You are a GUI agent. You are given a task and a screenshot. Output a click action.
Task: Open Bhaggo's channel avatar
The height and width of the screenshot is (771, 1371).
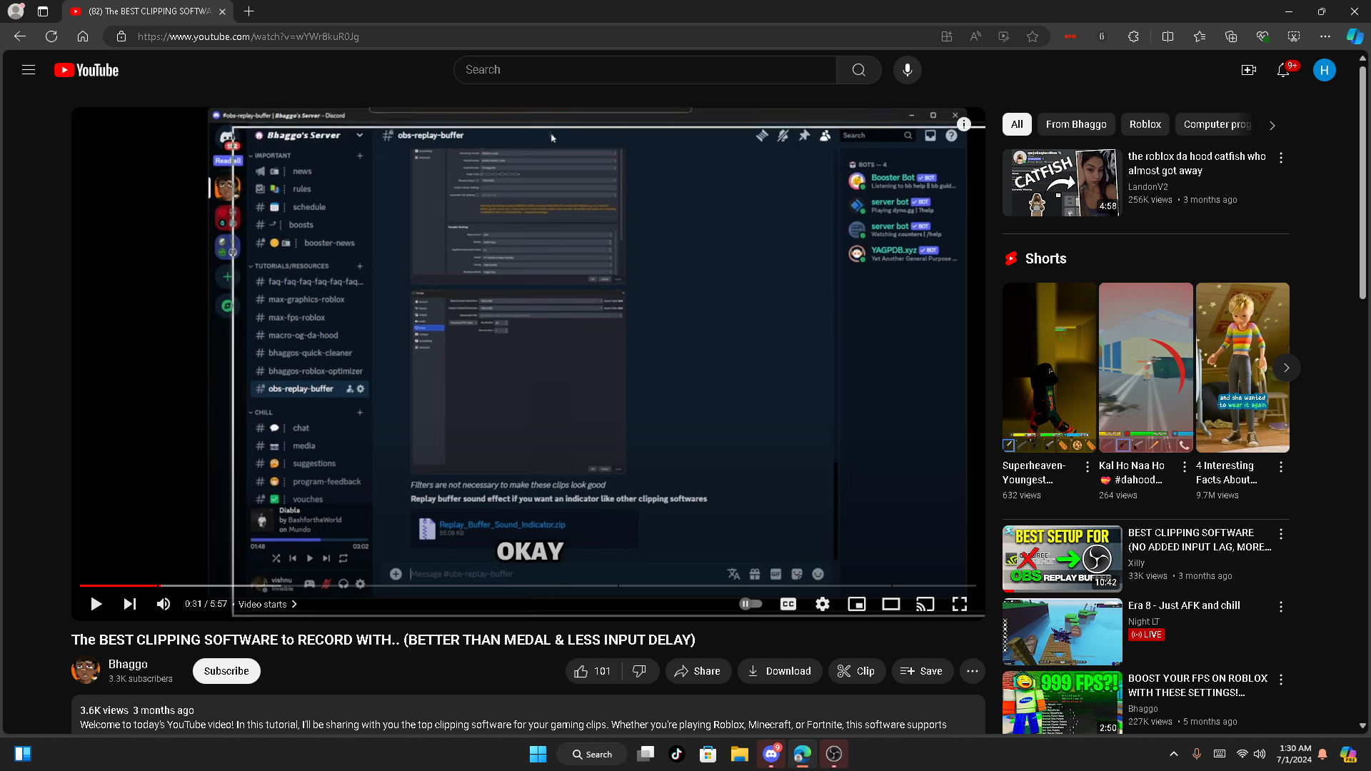click(86, 670)
